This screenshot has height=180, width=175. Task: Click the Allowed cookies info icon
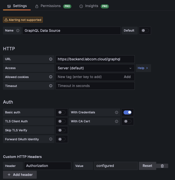pyautogui.click(x=51, y=77)
